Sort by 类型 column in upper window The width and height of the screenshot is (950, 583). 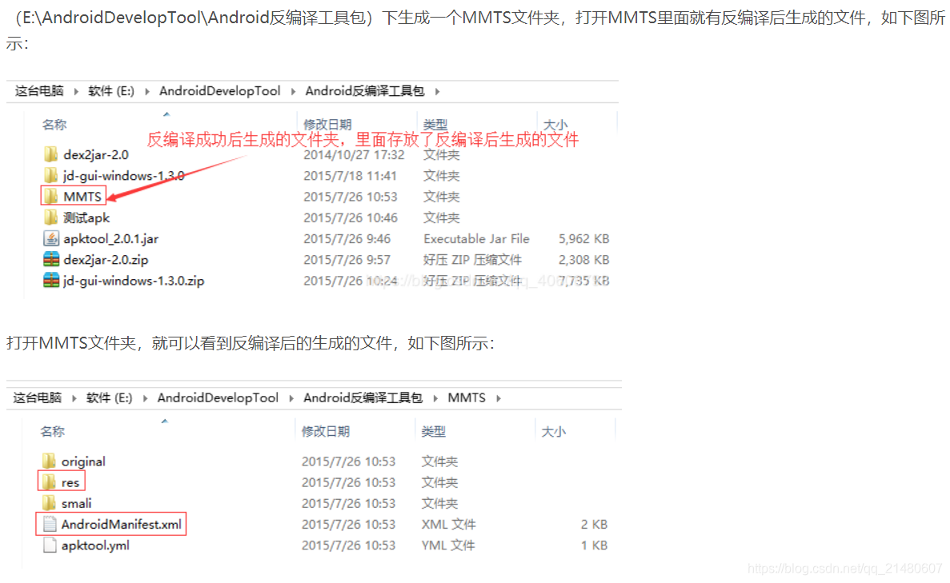(x=435, y=125)
